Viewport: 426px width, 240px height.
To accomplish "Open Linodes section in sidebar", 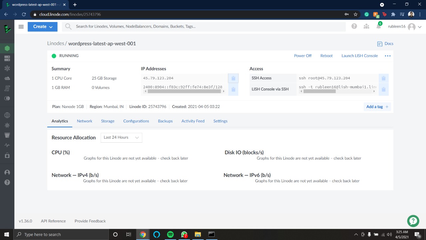I will (x=7, y=48).
